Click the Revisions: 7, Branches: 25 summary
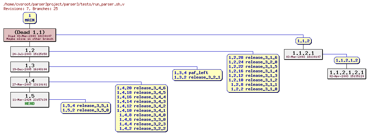This screenshot has height=135, width=369. point(31,9)
